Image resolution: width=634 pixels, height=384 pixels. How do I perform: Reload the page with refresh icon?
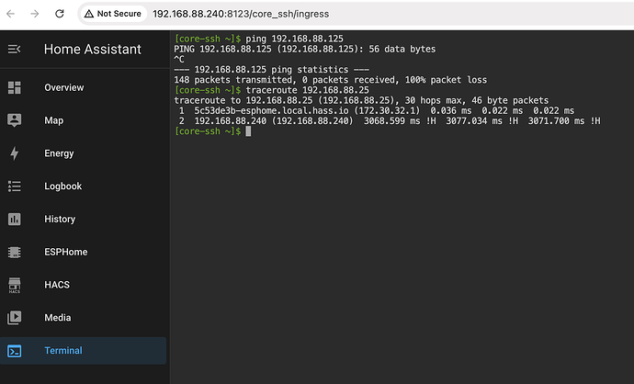click(x=60, y=14)
